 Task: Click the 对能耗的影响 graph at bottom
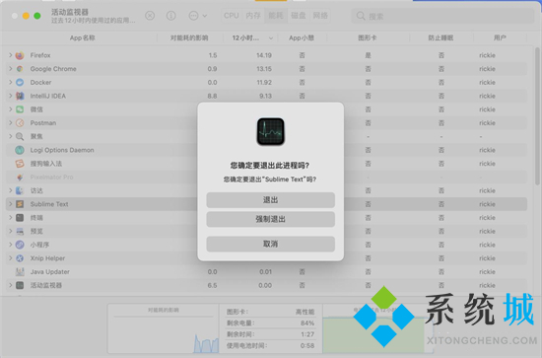164,328
